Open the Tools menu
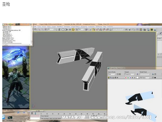 [39, 27]
